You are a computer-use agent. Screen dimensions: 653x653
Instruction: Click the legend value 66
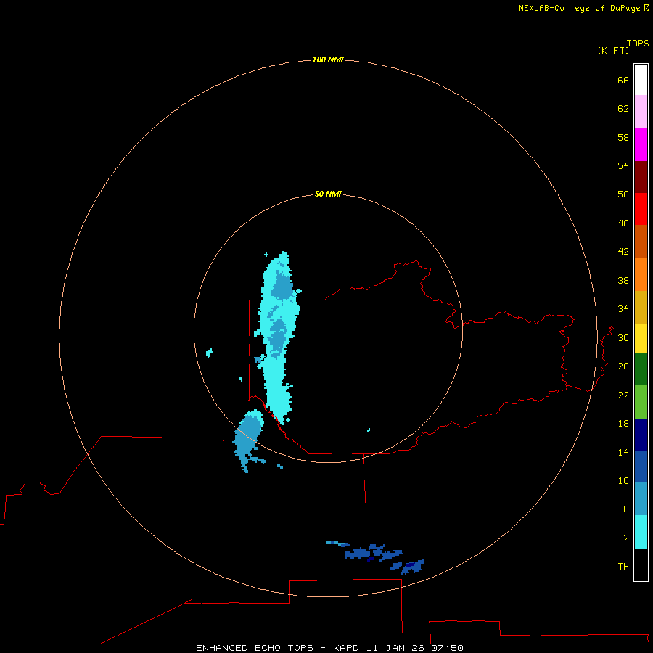[623, 80]
